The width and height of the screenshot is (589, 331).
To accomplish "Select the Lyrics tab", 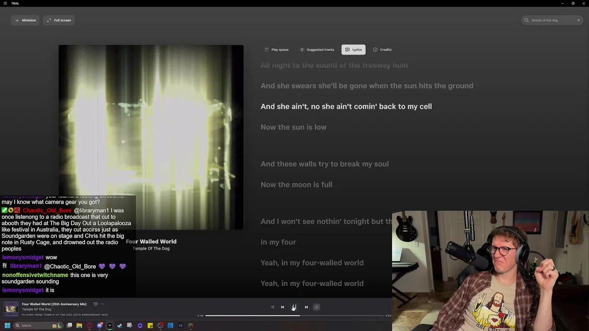I will (353, 50).
